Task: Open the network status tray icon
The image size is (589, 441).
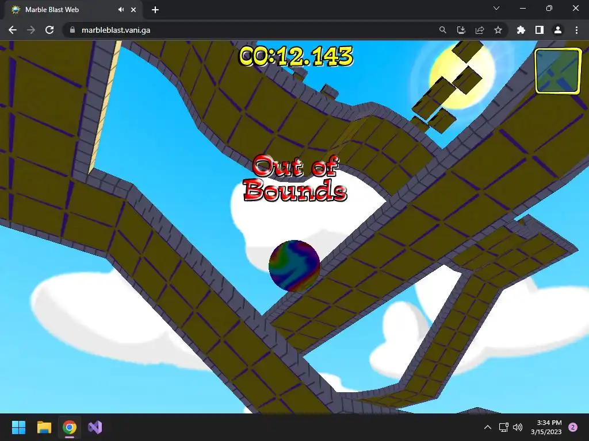Action: click(503, 427)
